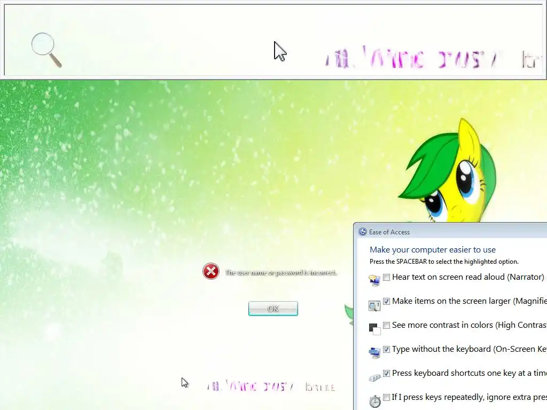This screenshot has width=547, height=410.
Task: Click the red error icon beside the message
Action: coord(211,271)
